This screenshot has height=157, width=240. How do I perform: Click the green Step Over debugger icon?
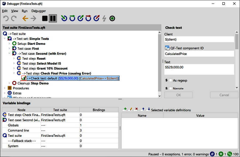72,18
